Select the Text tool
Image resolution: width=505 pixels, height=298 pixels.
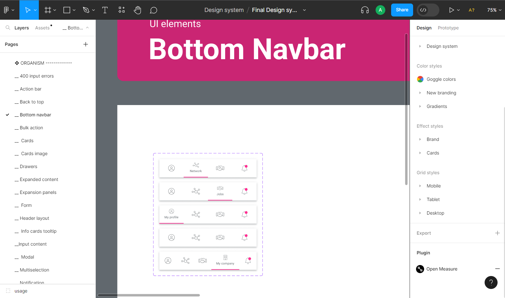105,10
